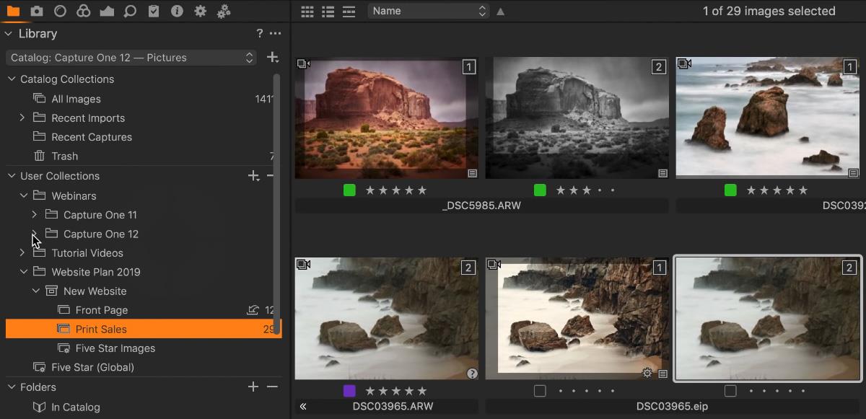Check the color tag box under DSC03965.eip
866x419 pixels.
[x=540, y=391]
